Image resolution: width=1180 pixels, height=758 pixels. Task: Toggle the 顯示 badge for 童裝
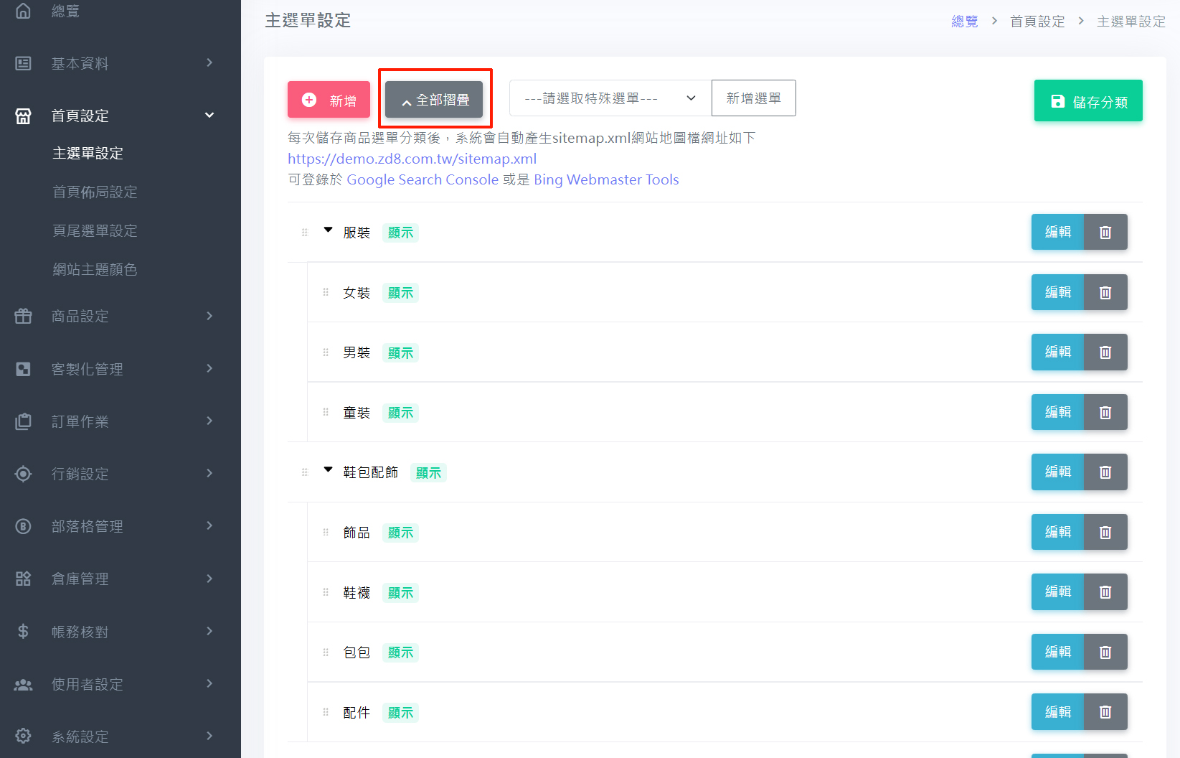[400, 413]
